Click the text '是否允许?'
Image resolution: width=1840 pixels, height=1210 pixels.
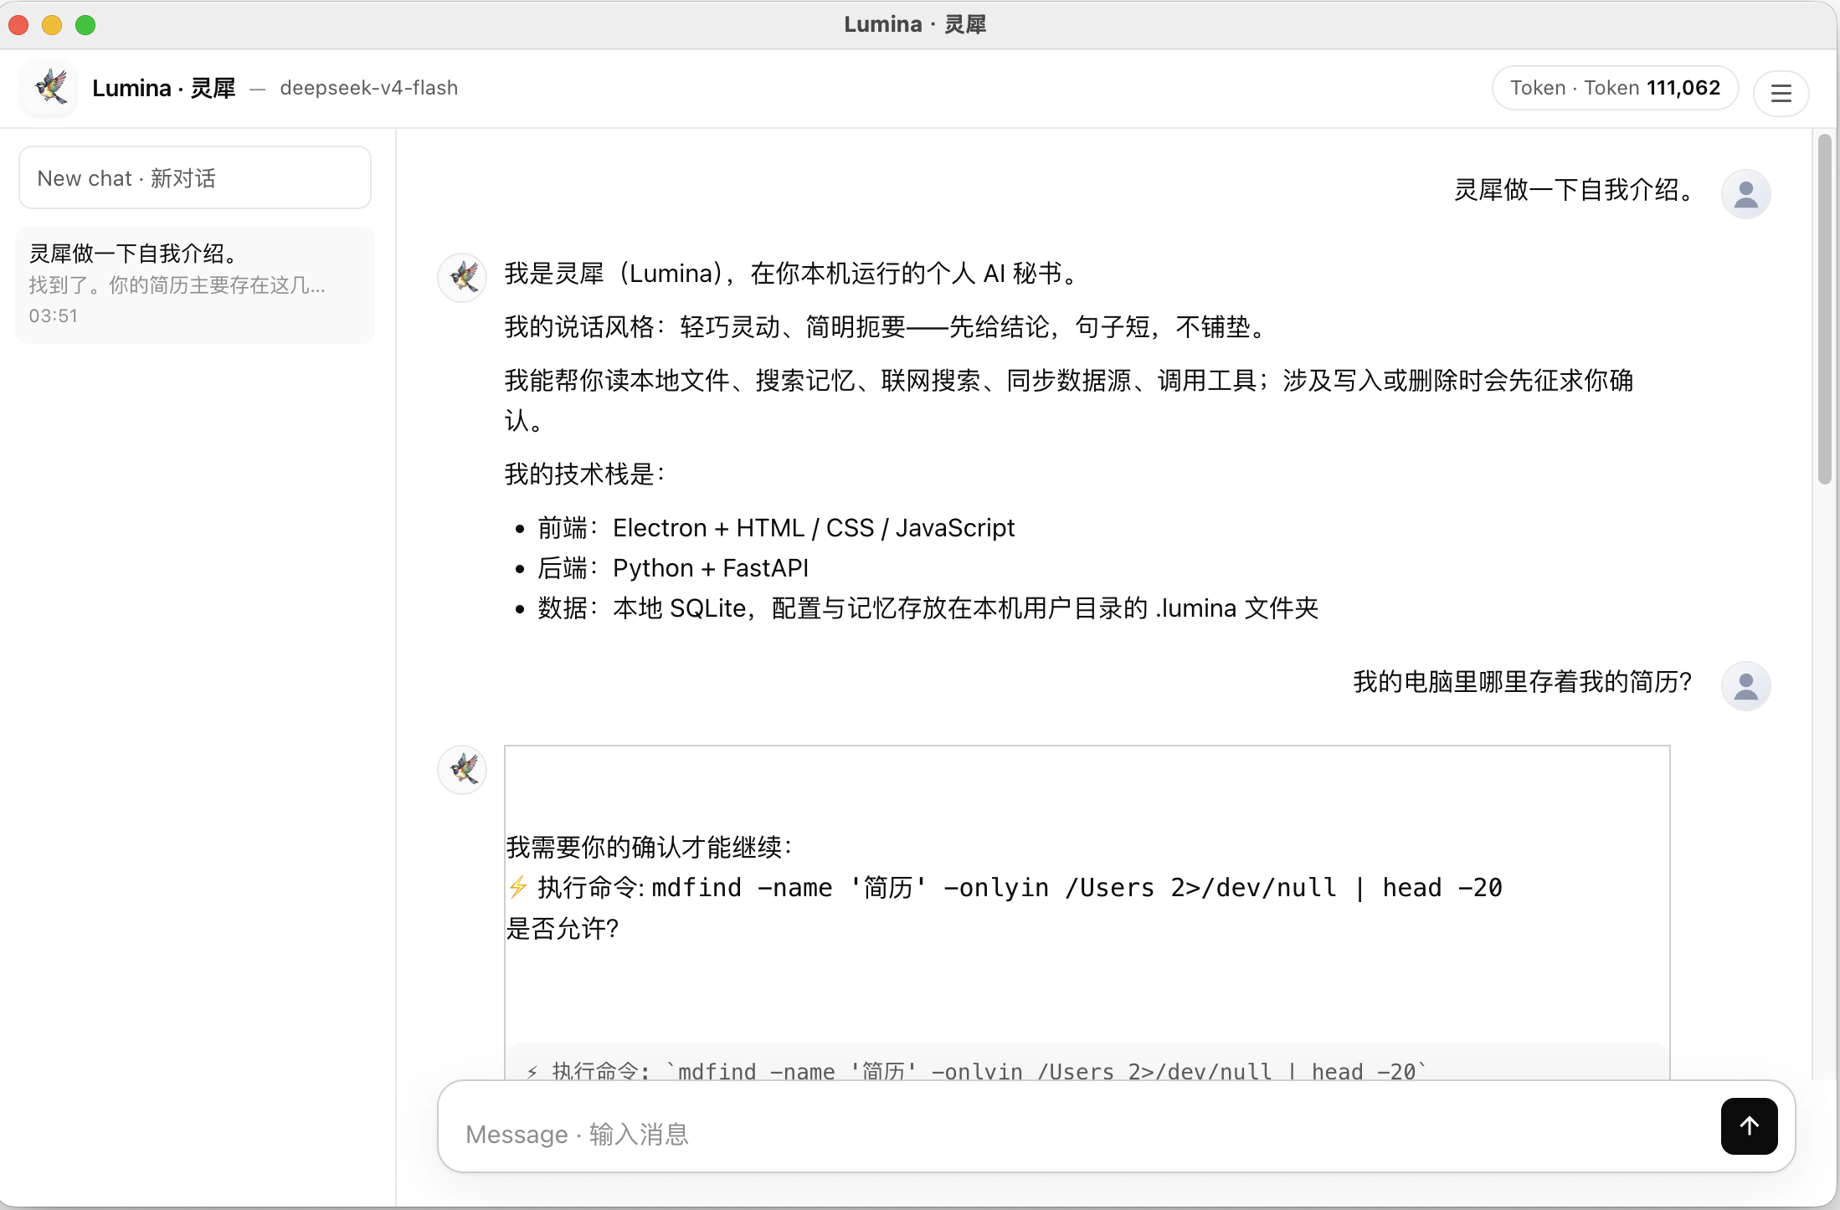pyautogui.click(x=563, y=928)
